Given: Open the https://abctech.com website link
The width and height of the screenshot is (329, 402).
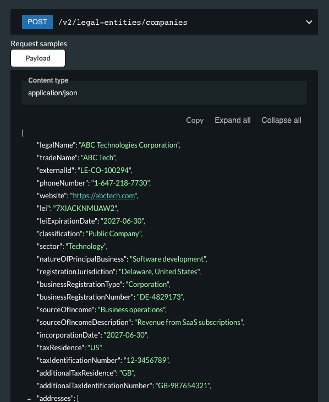Looking at the screenshot, I should (x=104, y=195).
